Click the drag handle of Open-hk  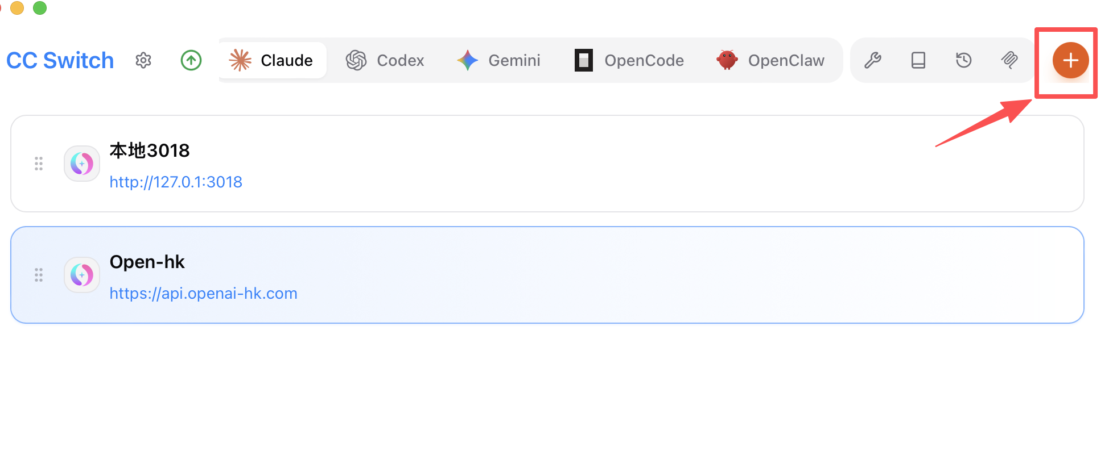click(x=39, y=275)
